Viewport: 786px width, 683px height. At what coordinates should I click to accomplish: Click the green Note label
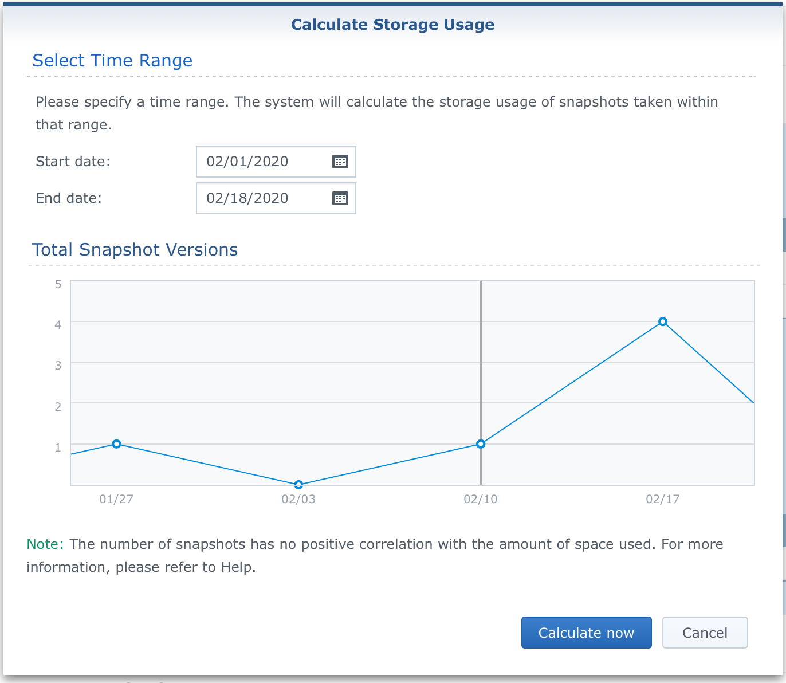pos(45,544)
